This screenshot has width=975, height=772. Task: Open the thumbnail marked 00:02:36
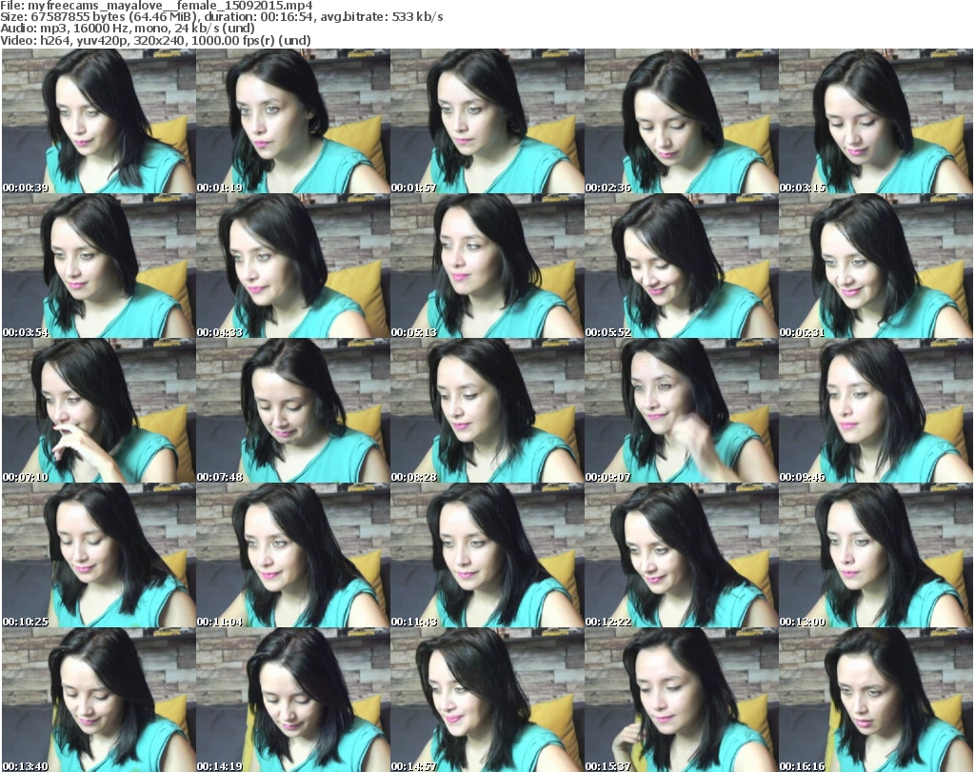tap(680, 122)
